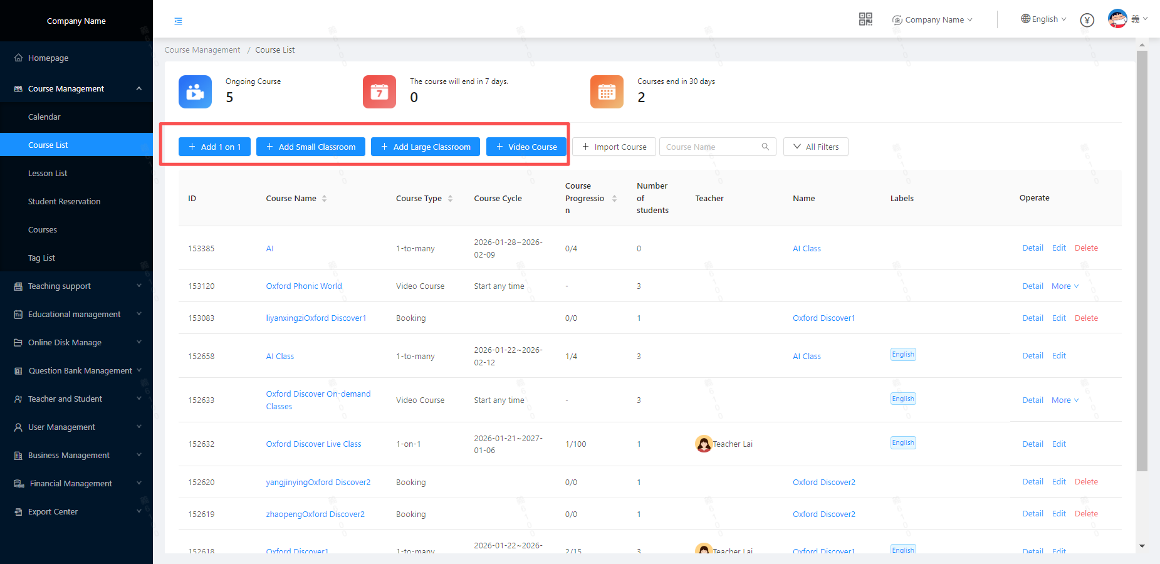The height and width of the screenshot is (564, 1160).
Task: Sort table by Course Type column
Action: (450, 199)
